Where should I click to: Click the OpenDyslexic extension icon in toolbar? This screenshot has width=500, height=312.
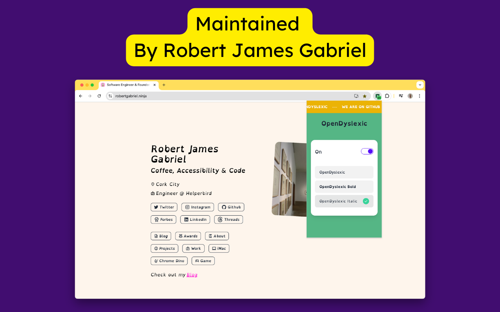[x=377, y=96]
